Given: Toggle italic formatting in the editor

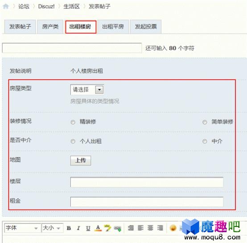Looking at the screenshot, I should pos(78,228).
